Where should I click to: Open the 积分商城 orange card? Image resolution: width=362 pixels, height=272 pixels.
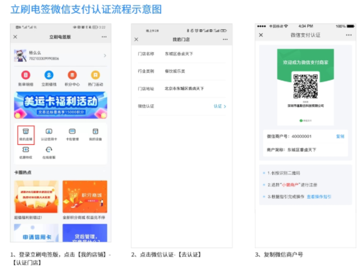[x=85, y=197]
